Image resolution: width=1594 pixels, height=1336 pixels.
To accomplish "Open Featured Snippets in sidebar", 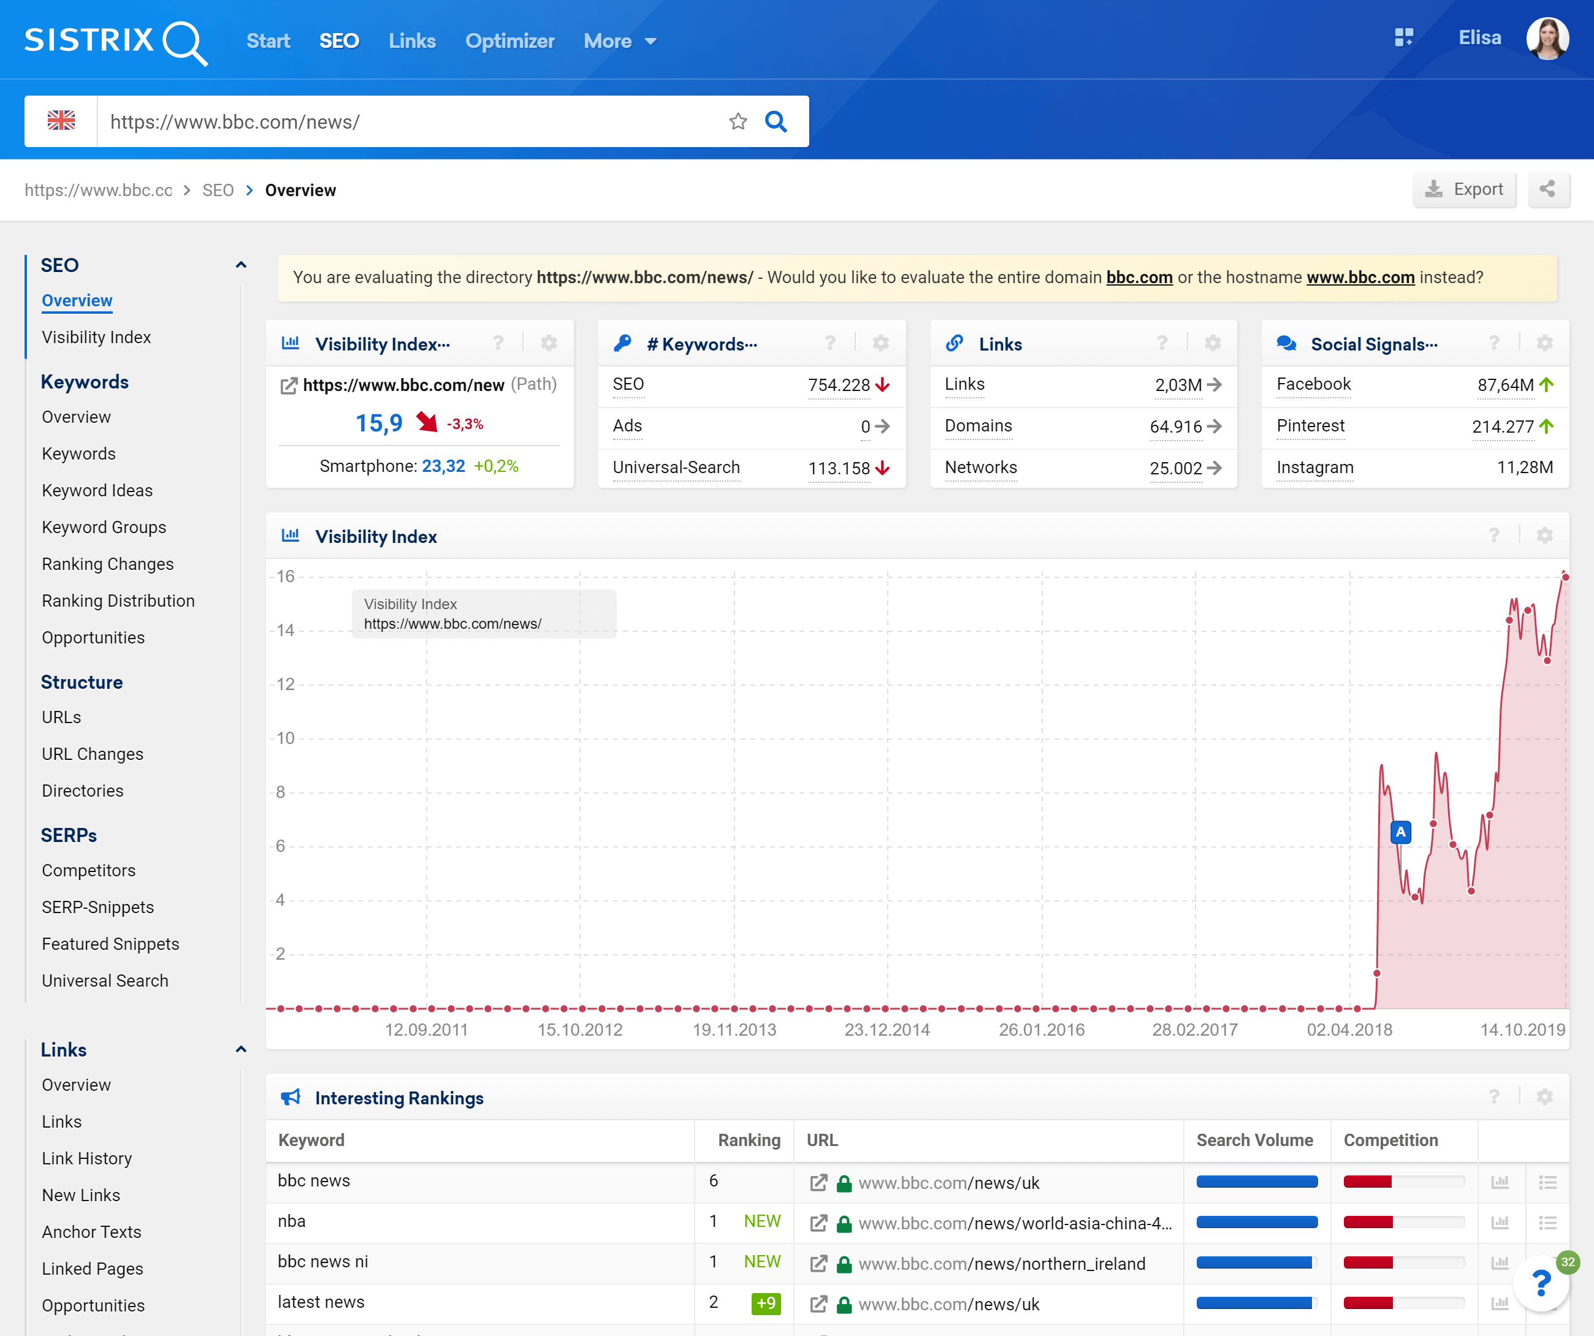I will pos(111,943).
